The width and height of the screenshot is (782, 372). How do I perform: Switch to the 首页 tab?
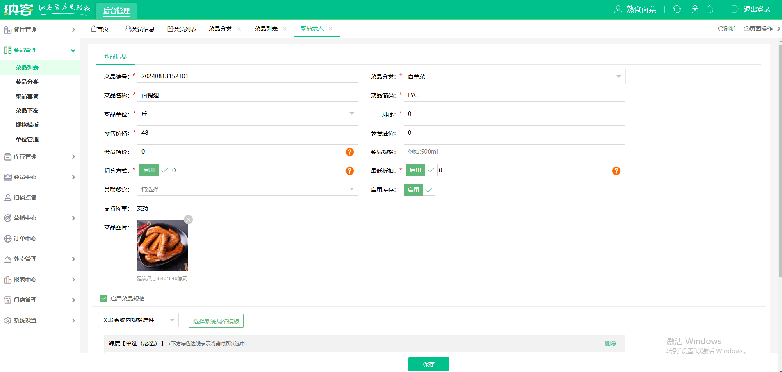(x=100, y=29)
